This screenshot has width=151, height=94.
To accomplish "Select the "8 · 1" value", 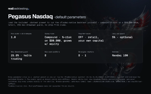I will coord(82,55).
